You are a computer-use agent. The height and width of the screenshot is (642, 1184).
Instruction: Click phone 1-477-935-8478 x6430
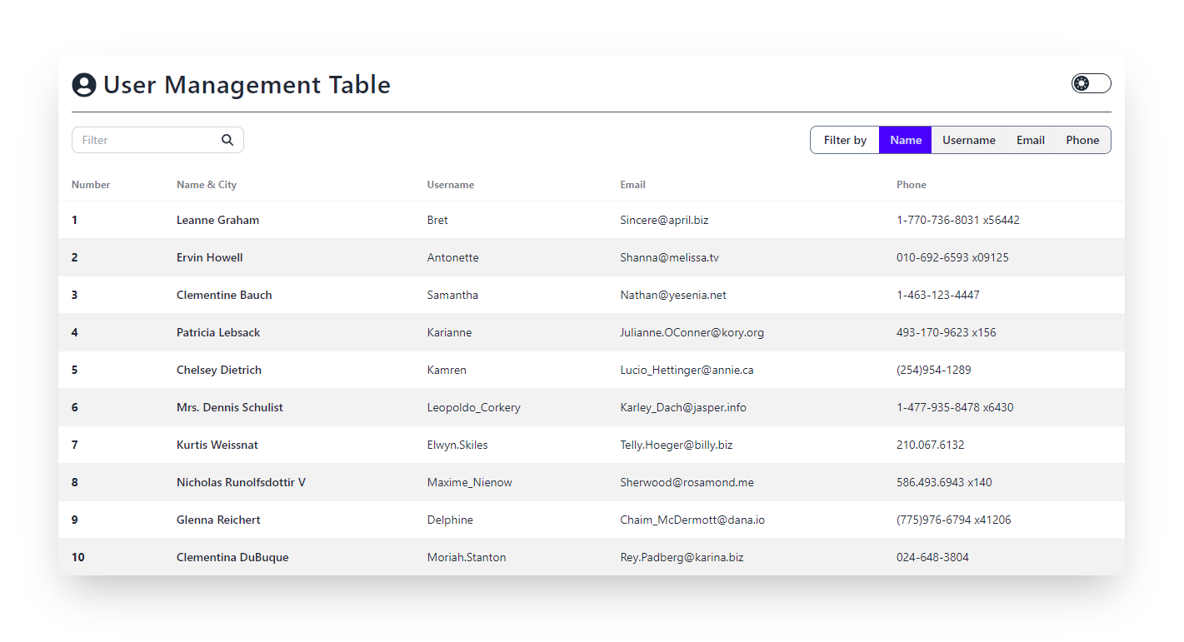955,407
